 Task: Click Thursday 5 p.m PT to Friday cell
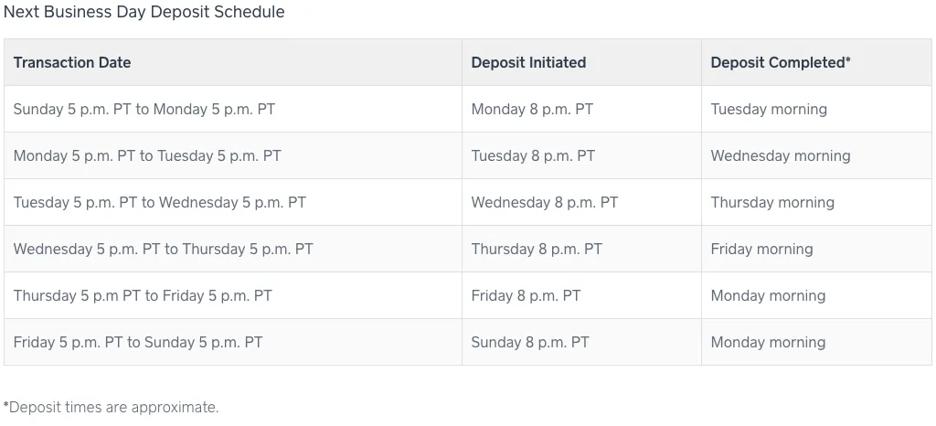233,295
